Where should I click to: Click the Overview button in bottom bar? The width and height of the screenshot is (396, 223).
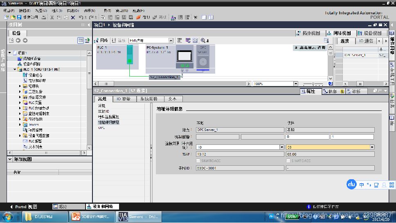pyautogui.click(x=68, y=207)
